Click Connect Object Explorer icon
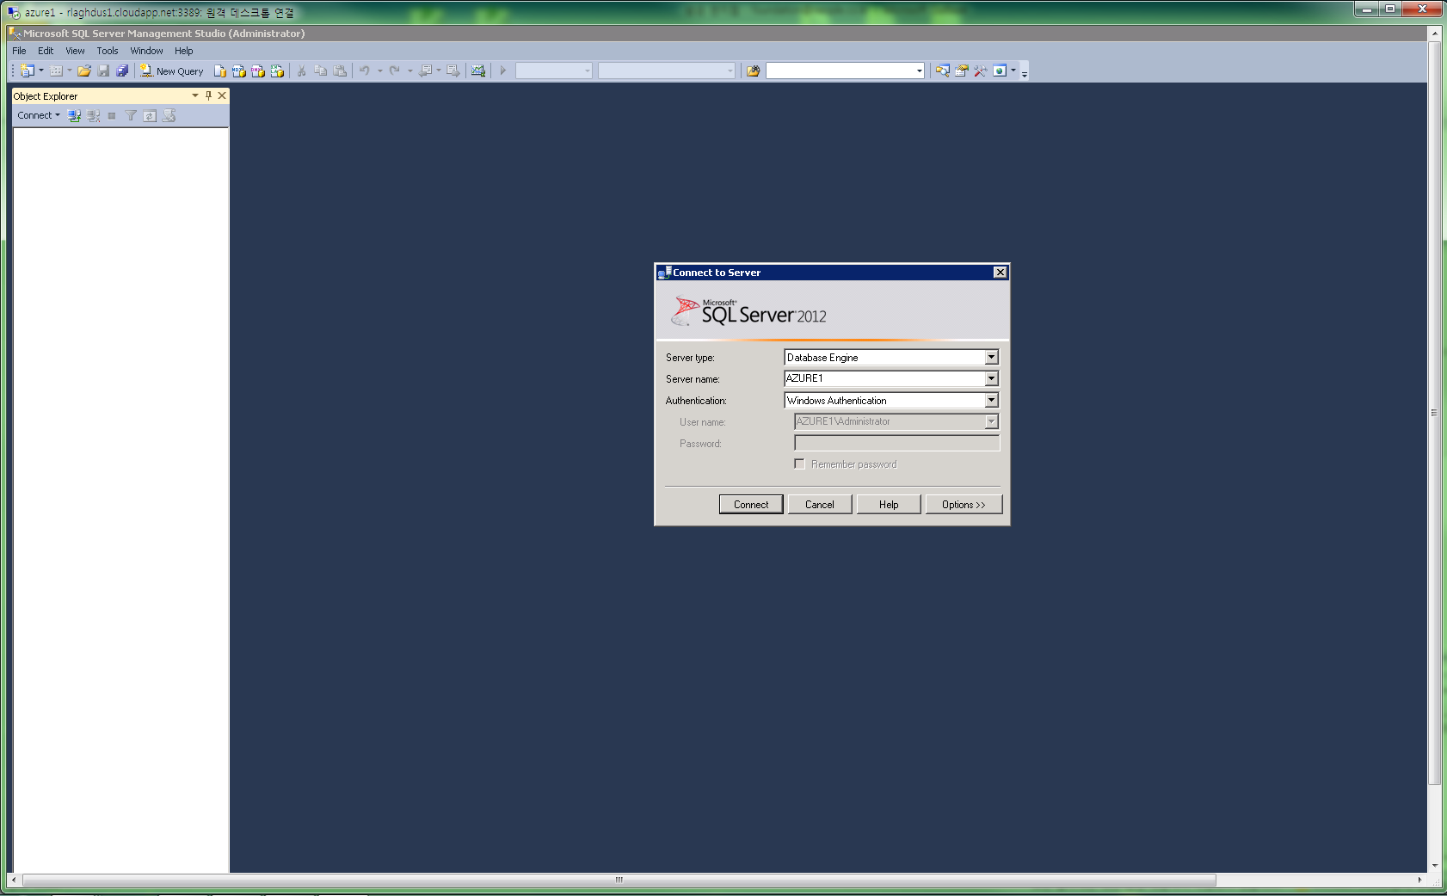Screen dimensions: 1447x896 pyautogui.click(x=75, y=115)
